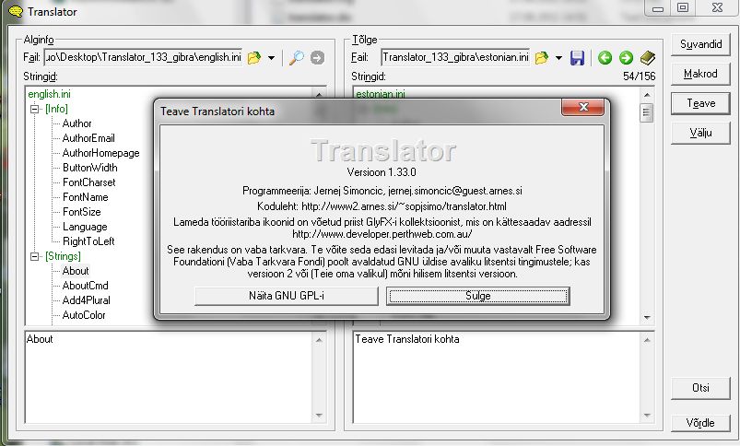Click scrollbar thumb in Tõlge string tree
Image resolution: width=740 pixels, height=446 pixels.
pos(647,113)
